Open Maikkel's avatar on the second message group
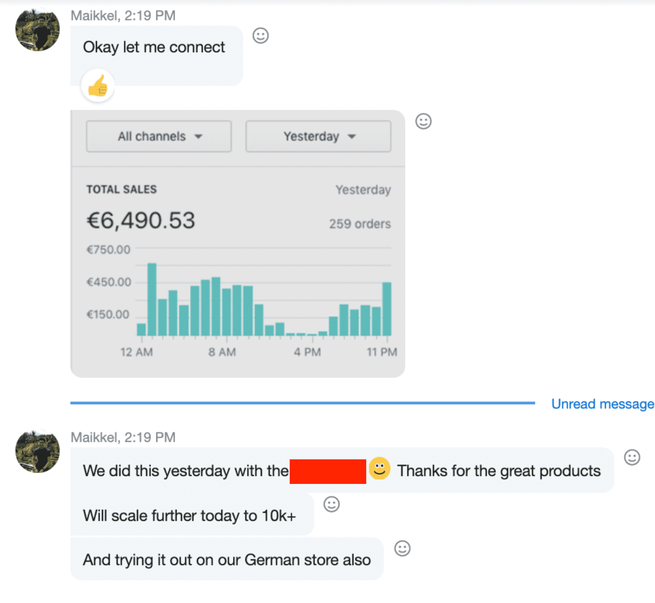The image size is (655, 603). tap(38, 451)
